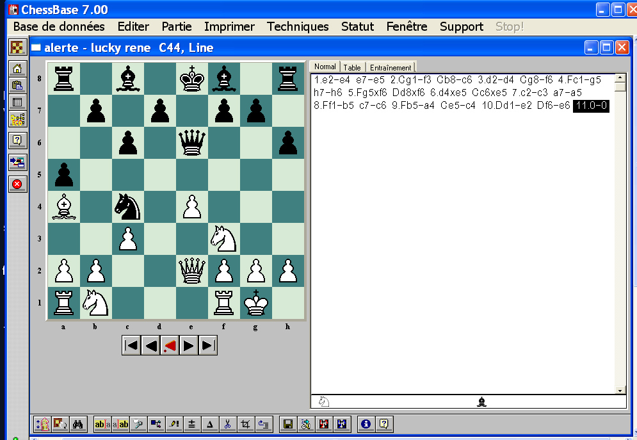Image resolution: width=637 pixels, height=440 pixels.
Task: Click the red take-back move button
Action: tap(170, 345)
